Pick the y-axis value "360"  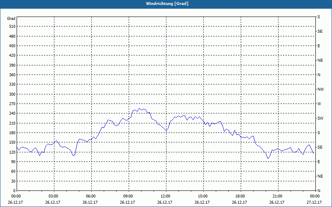pos(12,75)
